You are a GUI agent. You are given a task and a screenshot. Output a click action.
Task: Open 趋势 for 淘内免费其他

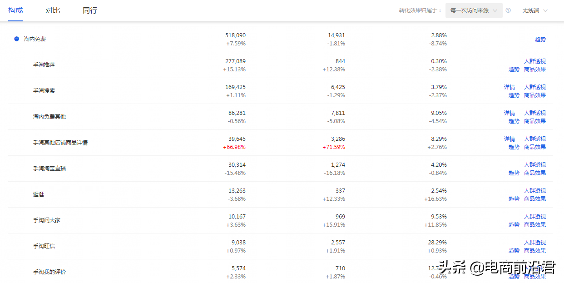(514, 121)
